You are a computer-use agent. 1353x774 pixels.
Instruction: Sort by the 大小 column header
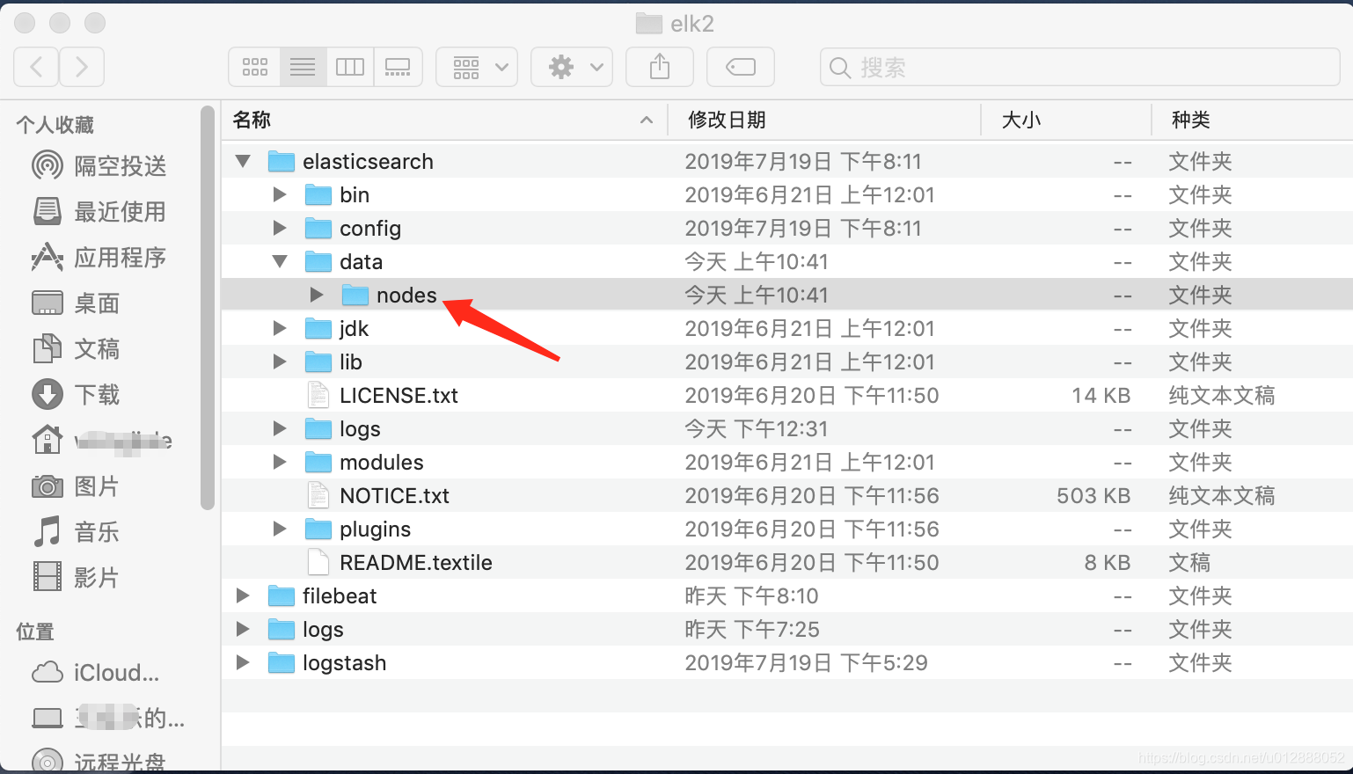(1066, 120)
